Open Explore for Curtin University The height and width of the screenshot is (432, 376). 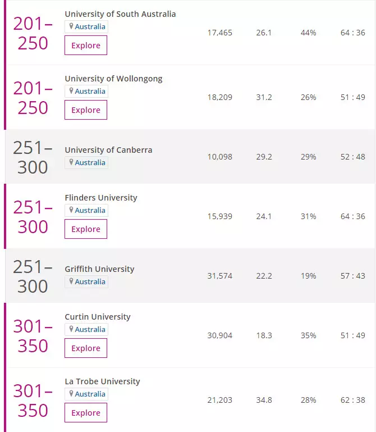click(x=86, y=348)
